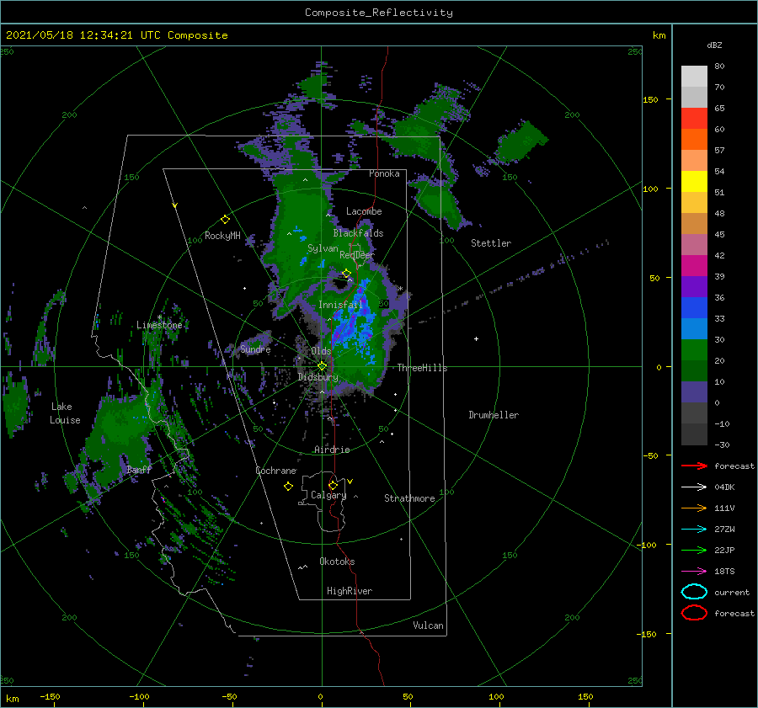Click the Blackfalds city label

(x=358, y=233)
